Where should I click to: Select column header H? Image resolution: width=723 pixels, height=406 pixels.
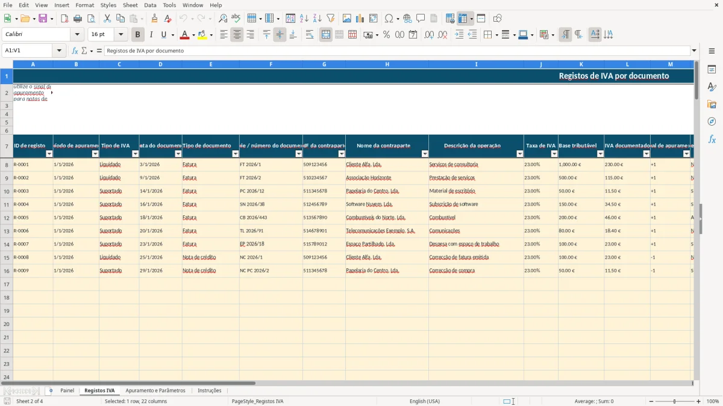(x=387, y=64)
